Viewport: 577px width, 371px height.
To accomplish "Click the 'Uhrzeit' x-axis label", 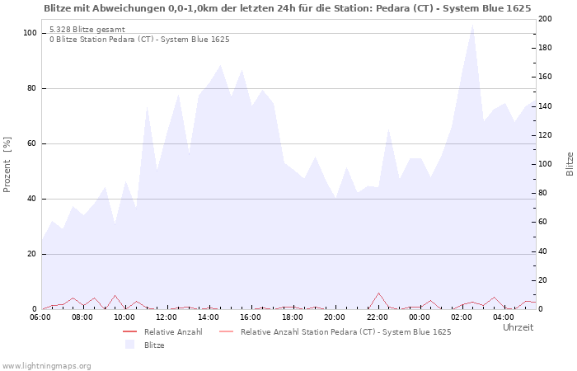I will 518,327.
